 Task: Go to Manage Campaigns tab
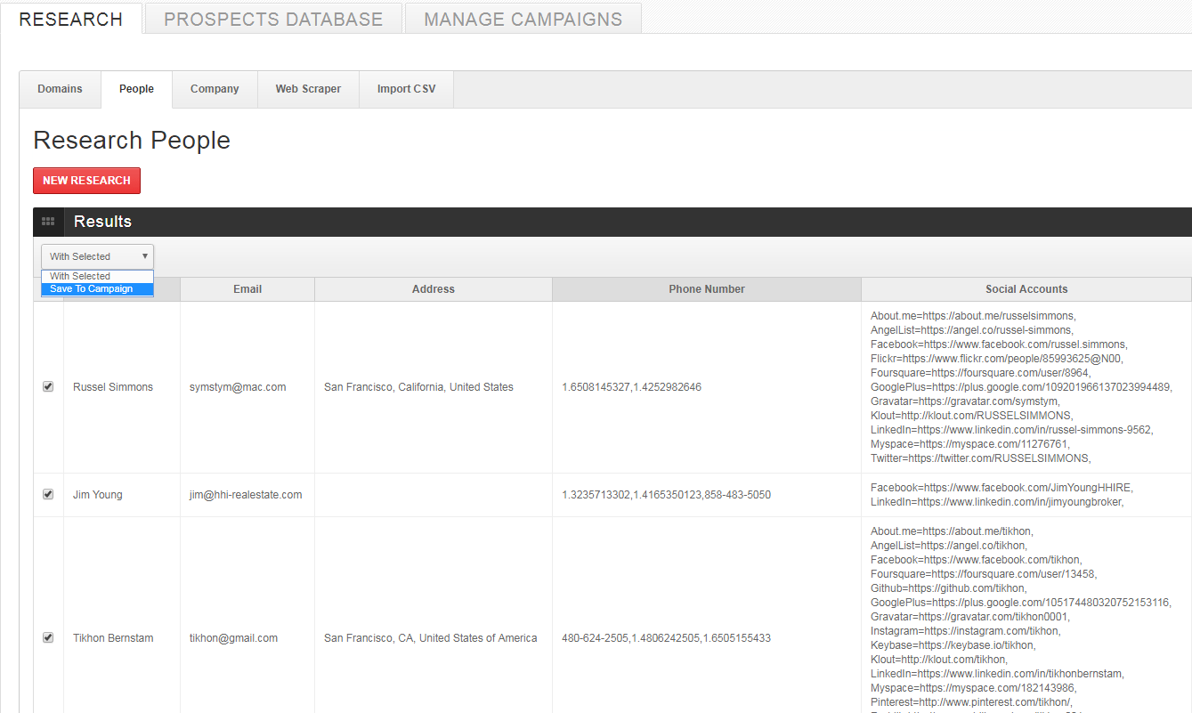523,19
